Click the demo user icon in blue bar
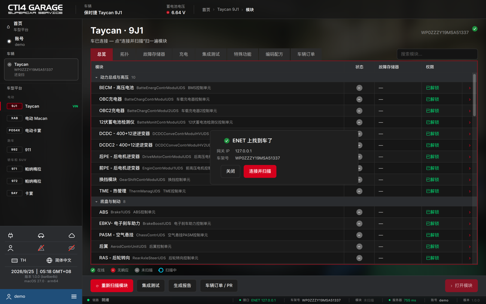Screen dimensions: 486x304 click(9, 296)
